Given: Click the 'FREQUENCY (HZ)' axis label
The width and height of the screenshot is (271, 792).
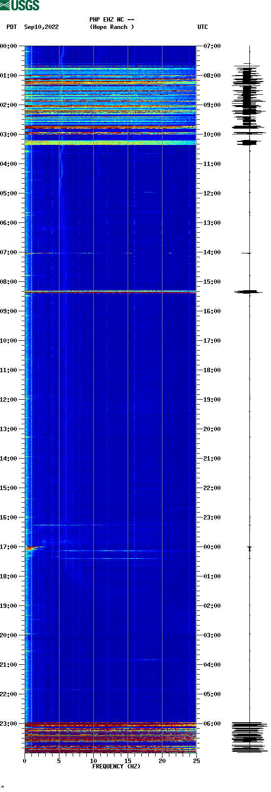Looking at the screenshot, I should coord(116,766).
